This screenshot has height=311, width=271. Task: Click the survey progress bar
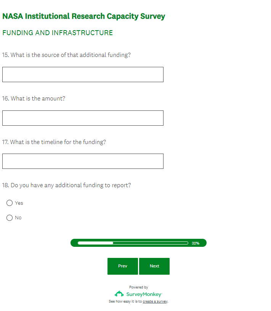click(x=133, y=243)
